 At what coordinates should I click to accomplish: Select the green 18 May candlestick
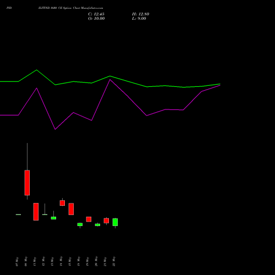(x=80, y=224)
